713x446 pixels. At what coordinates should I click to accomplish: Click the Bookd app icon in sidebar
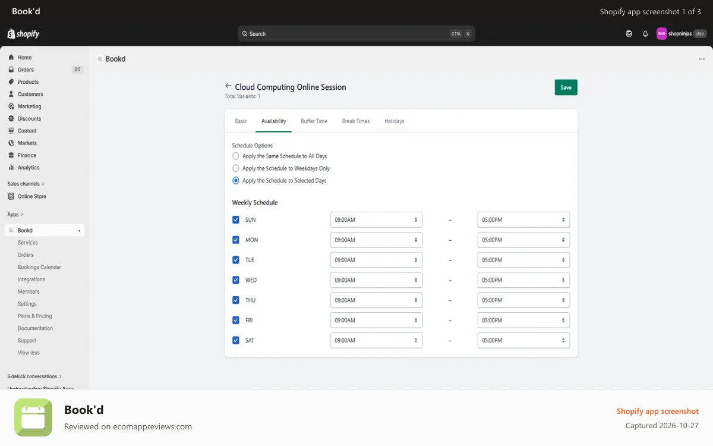coord(11,230)
